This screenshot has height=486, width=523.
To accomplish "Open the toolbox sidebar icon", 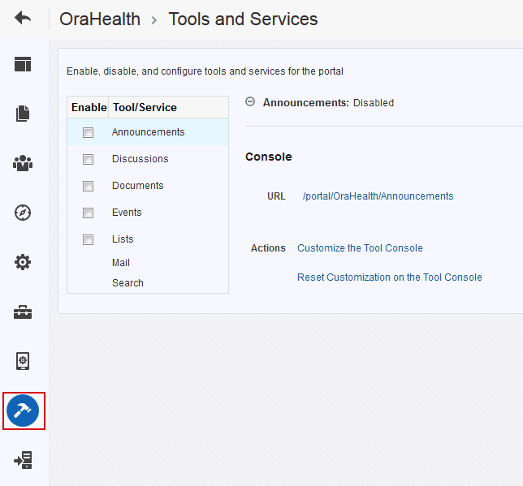I will tap(23, 312).
